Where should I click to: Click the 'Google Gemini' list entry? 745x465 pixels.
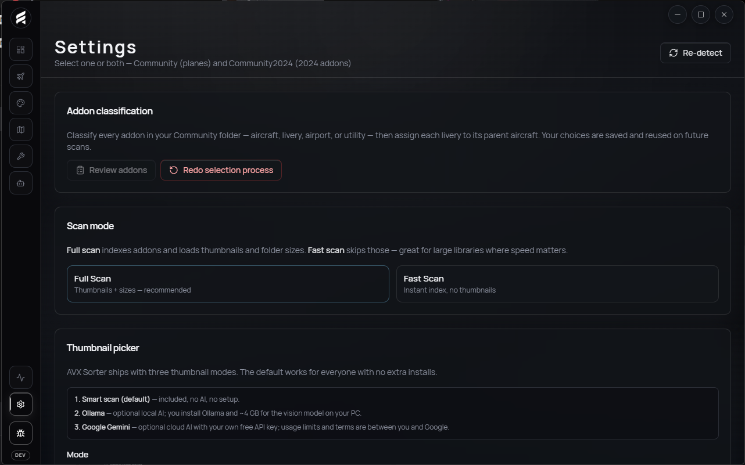(x=262, y=427)
